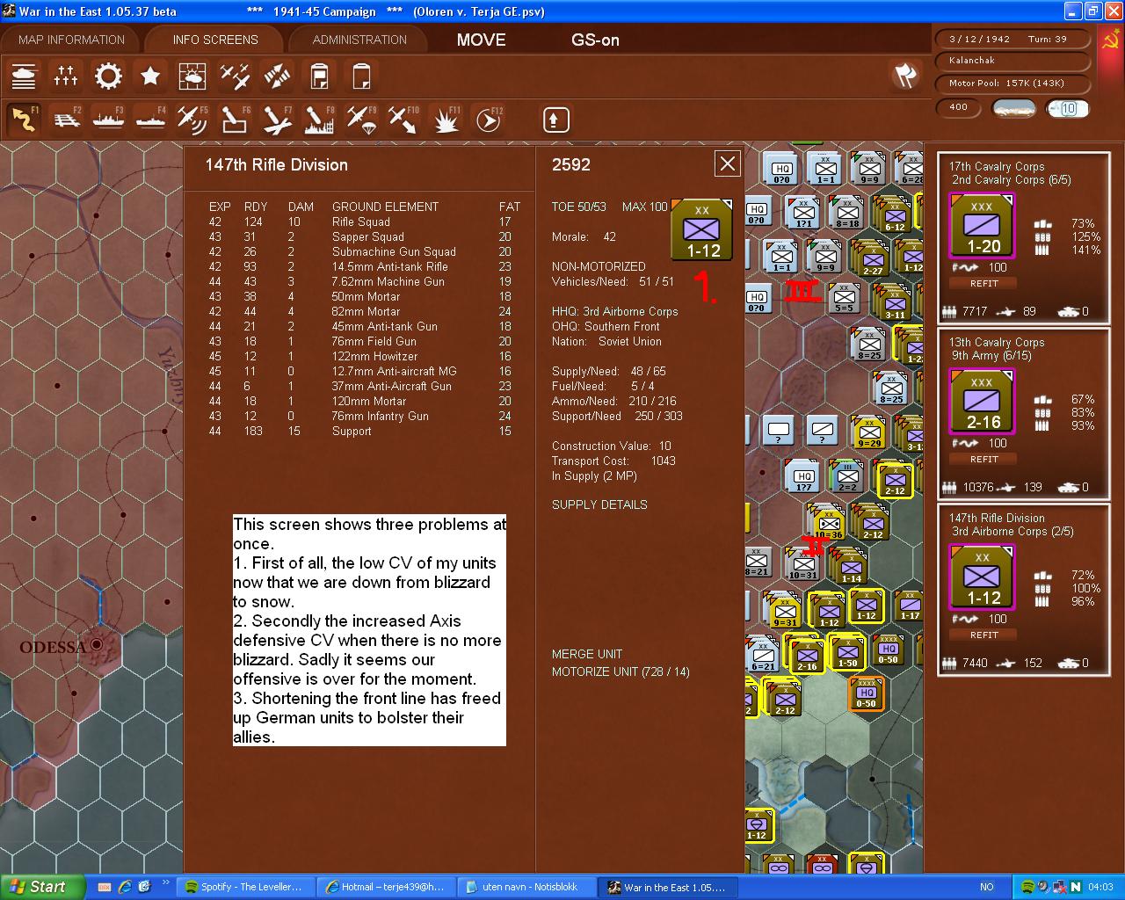
Task: Switch to Hotmail browser window in taskbar
Action: pyautogui.click(x=385, y=887)
